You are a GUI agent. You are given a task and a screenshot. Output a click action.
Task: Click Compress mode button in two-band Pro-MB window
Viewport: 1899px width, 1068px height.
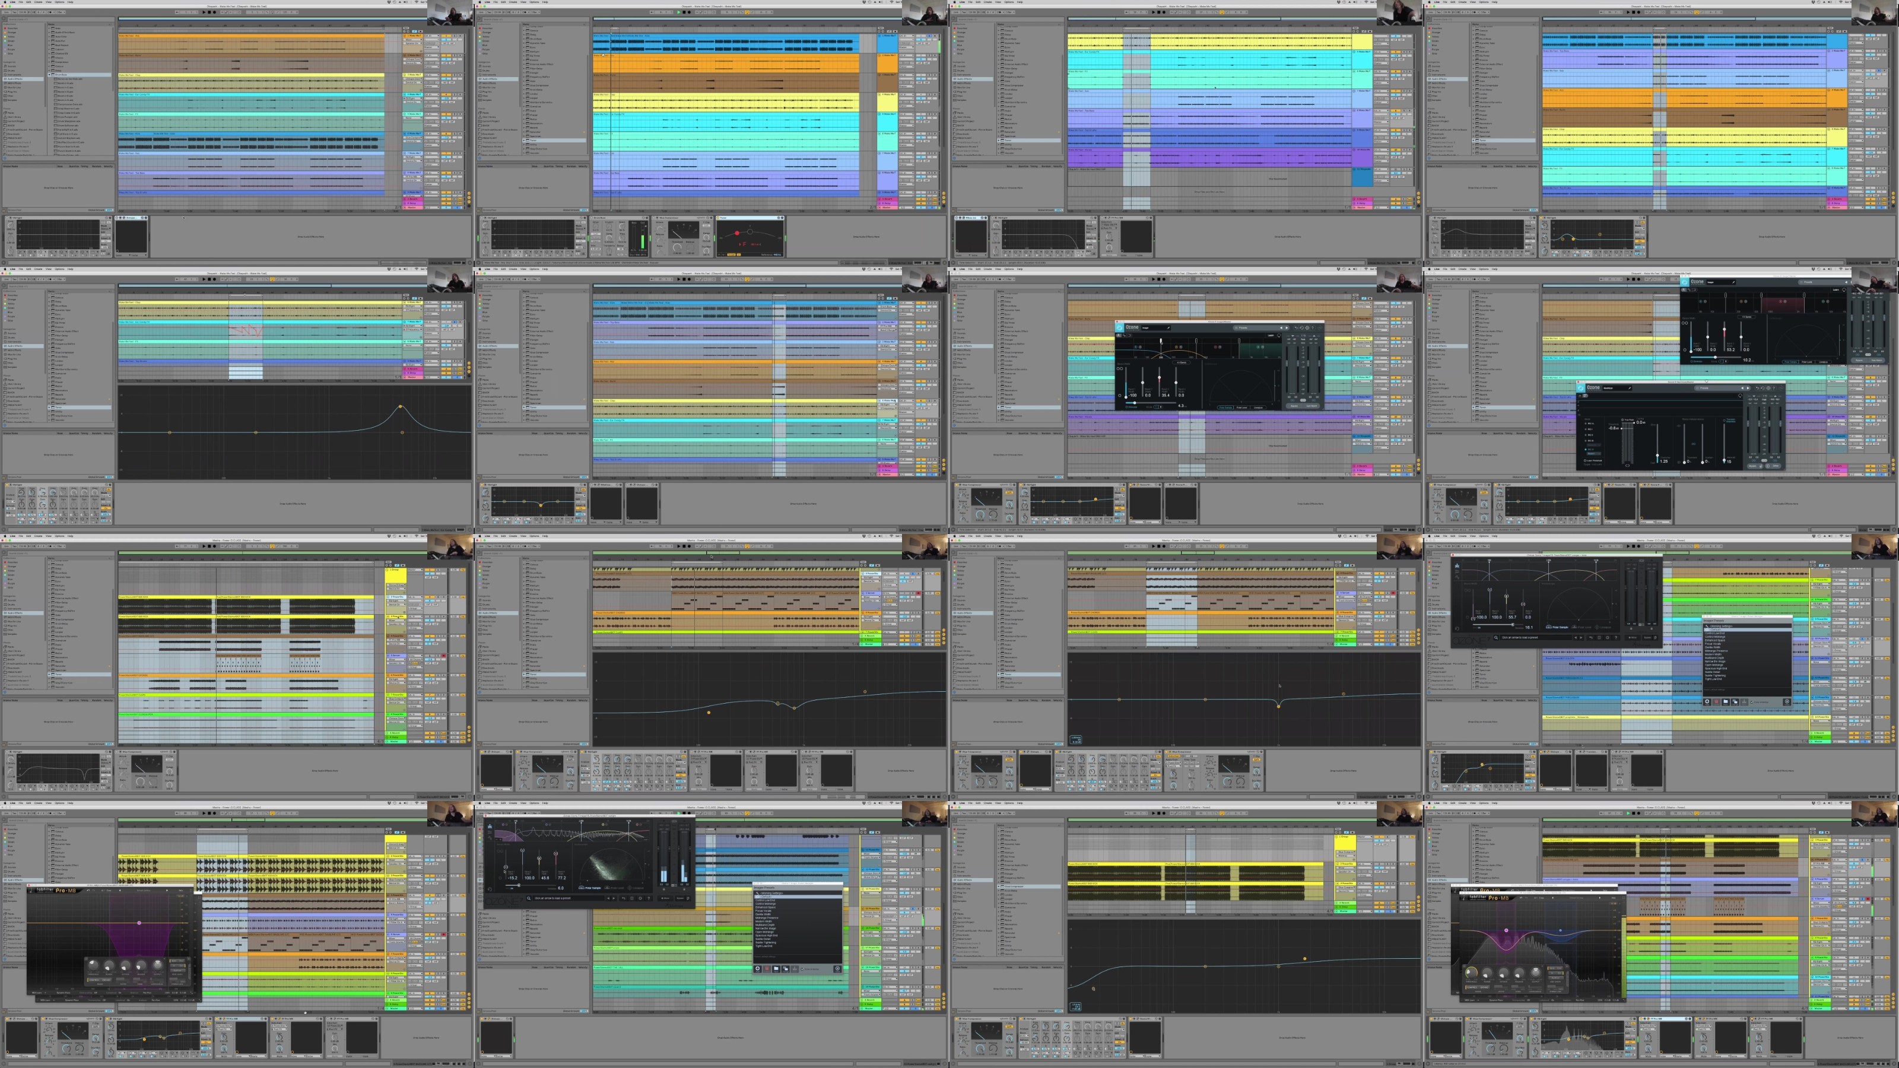coord(1472,988)
